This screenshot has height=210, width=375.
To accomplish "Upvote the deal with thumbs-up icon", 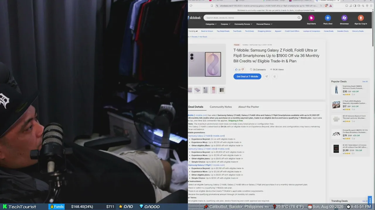I will (x=236, y=69).
